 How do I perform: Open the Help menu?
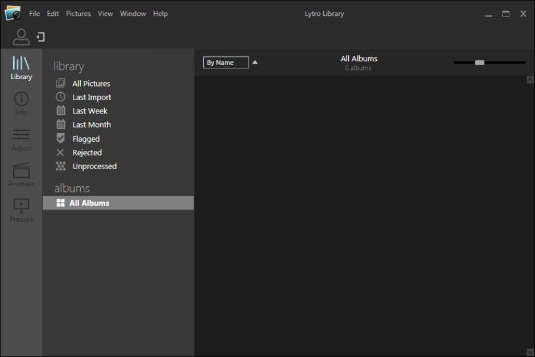160,14
